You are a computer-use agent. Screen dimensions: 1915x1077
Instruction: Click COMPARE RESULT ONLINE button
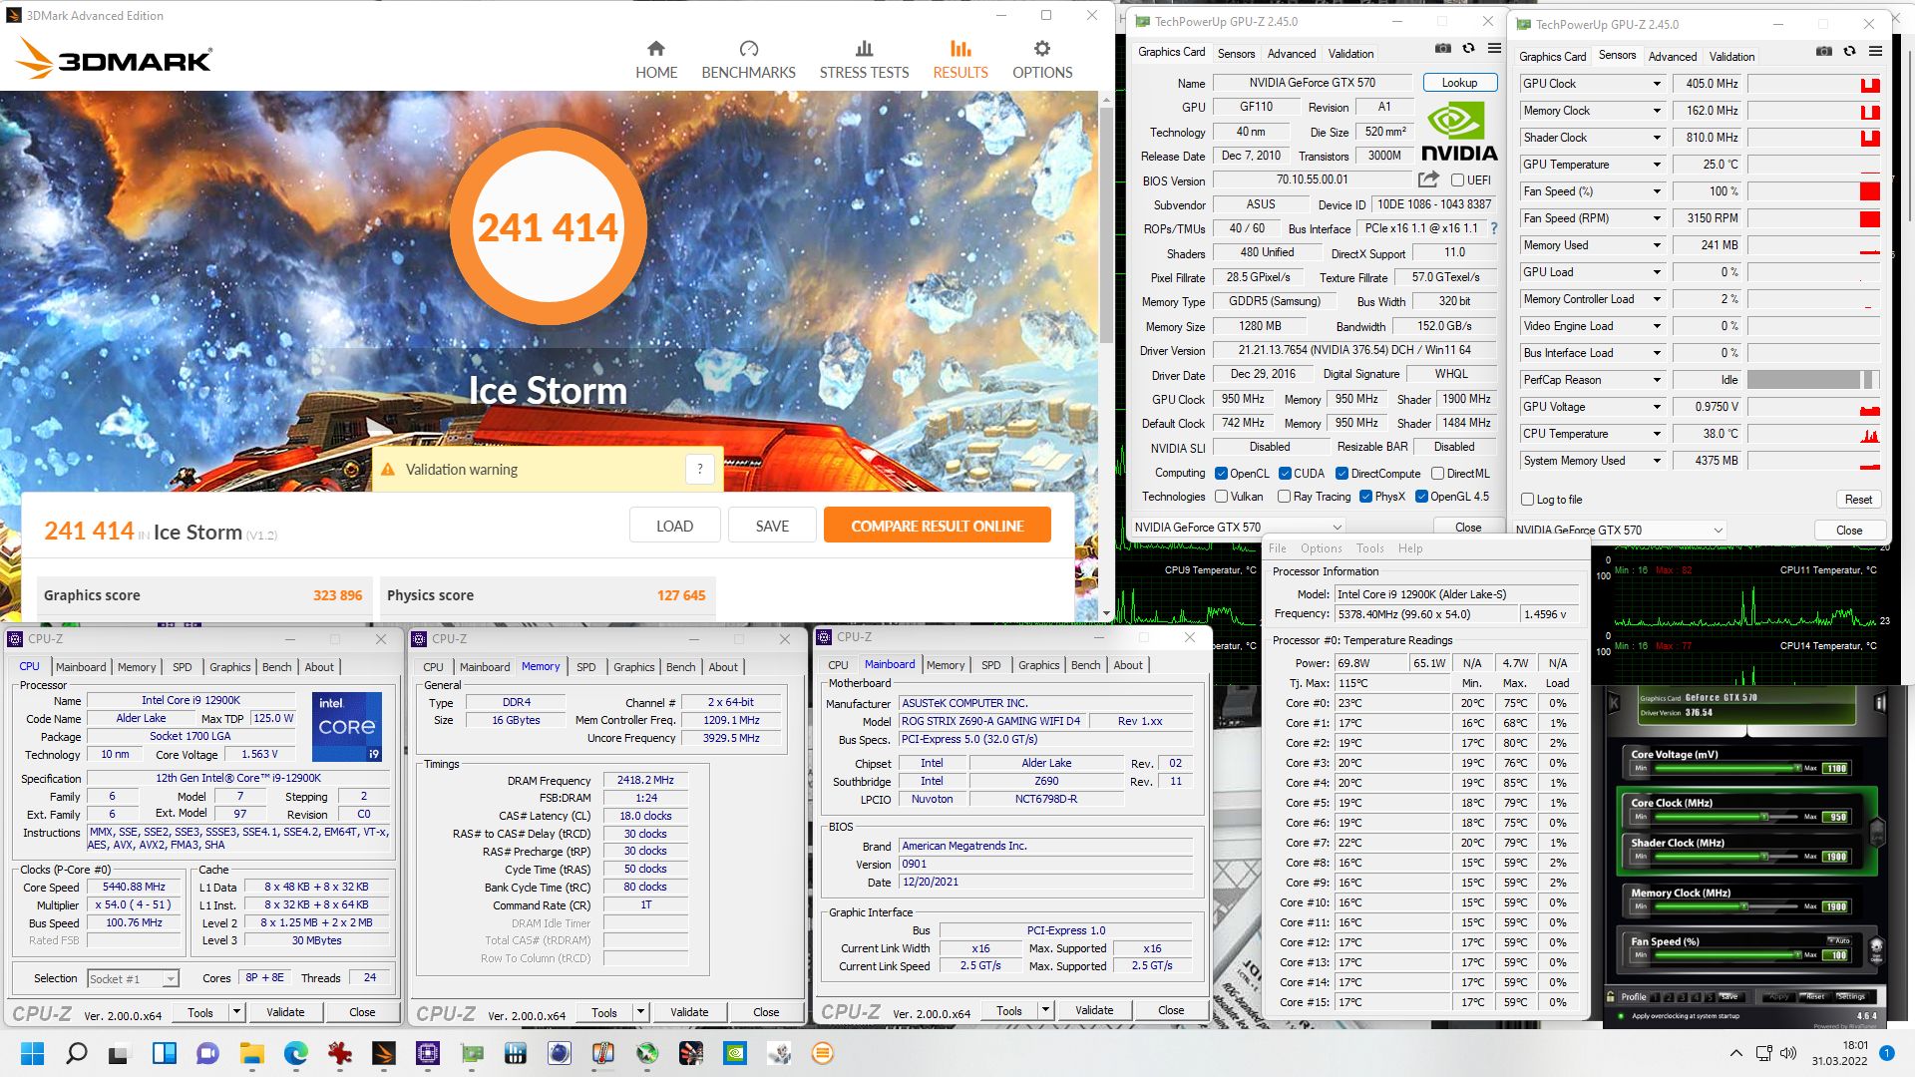pyautogui.click(x=937, y=526)
